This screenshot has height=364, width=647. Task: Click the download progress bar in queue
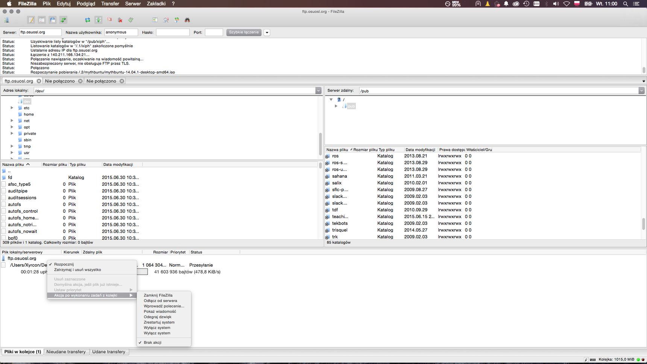(142, 272)
